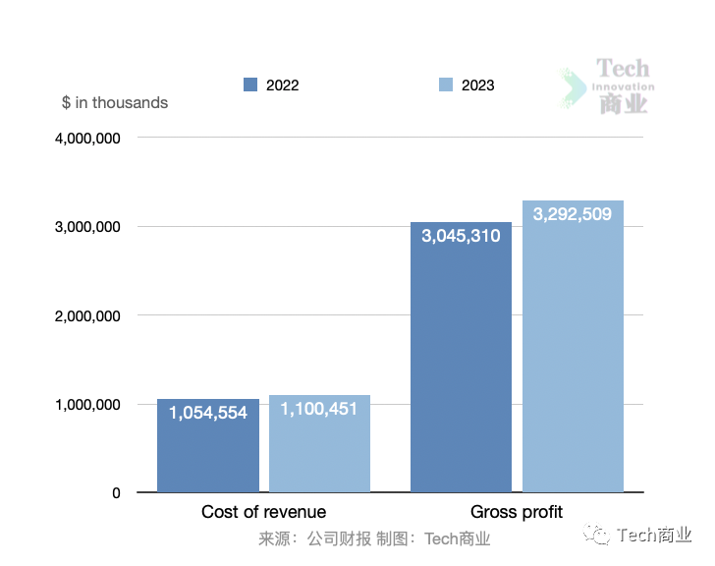Click the 2022 legend color swatch
The image size is (715, 566).
pos(250,85)
